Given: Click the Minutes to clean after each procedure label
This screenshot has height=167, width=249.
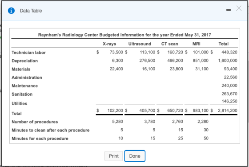Looking at the screenshot, I should (x=51, y=130).
